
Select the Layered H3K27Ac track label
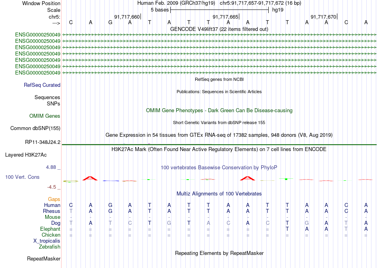coord(26,155)
